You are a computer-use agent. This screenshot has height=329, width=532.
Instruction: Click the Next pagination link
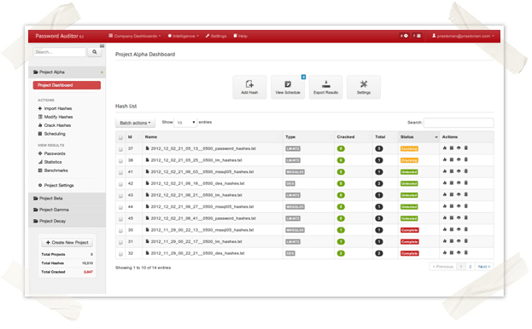click(484, 267)
